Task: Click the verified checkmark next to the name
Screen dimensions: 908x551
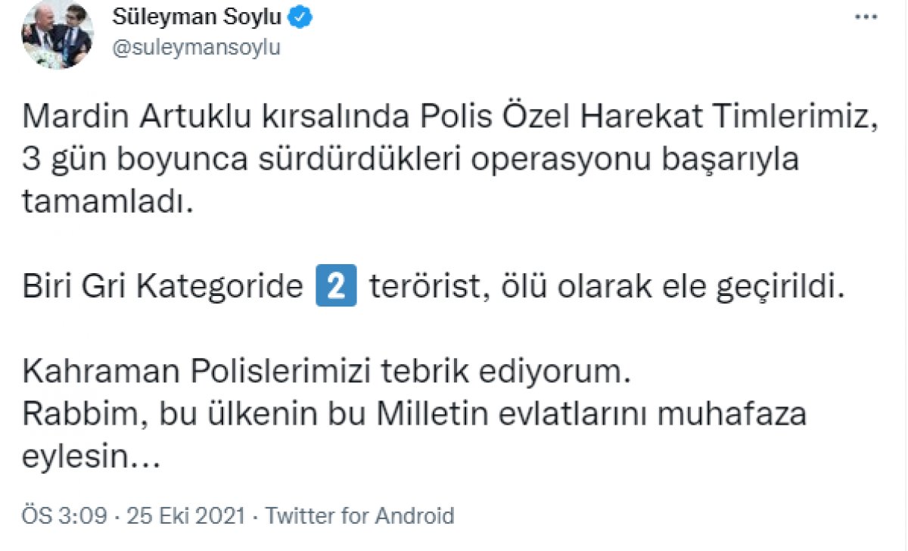Action: coord(299,16)
